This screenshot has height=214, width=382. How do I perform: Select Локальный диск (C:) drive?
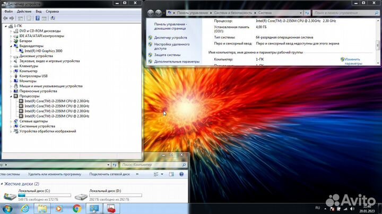coord(38,195)
